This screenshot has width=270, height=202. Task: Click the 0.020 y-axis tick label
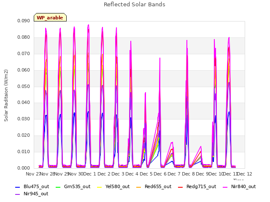tap(24, 136)
